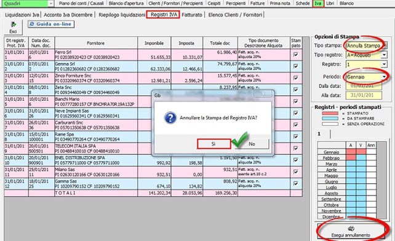Viewport: 395px width, 241px height.
Task: Toggle Stampato checkbox for Gemma Srl
Action: [296, 66]
